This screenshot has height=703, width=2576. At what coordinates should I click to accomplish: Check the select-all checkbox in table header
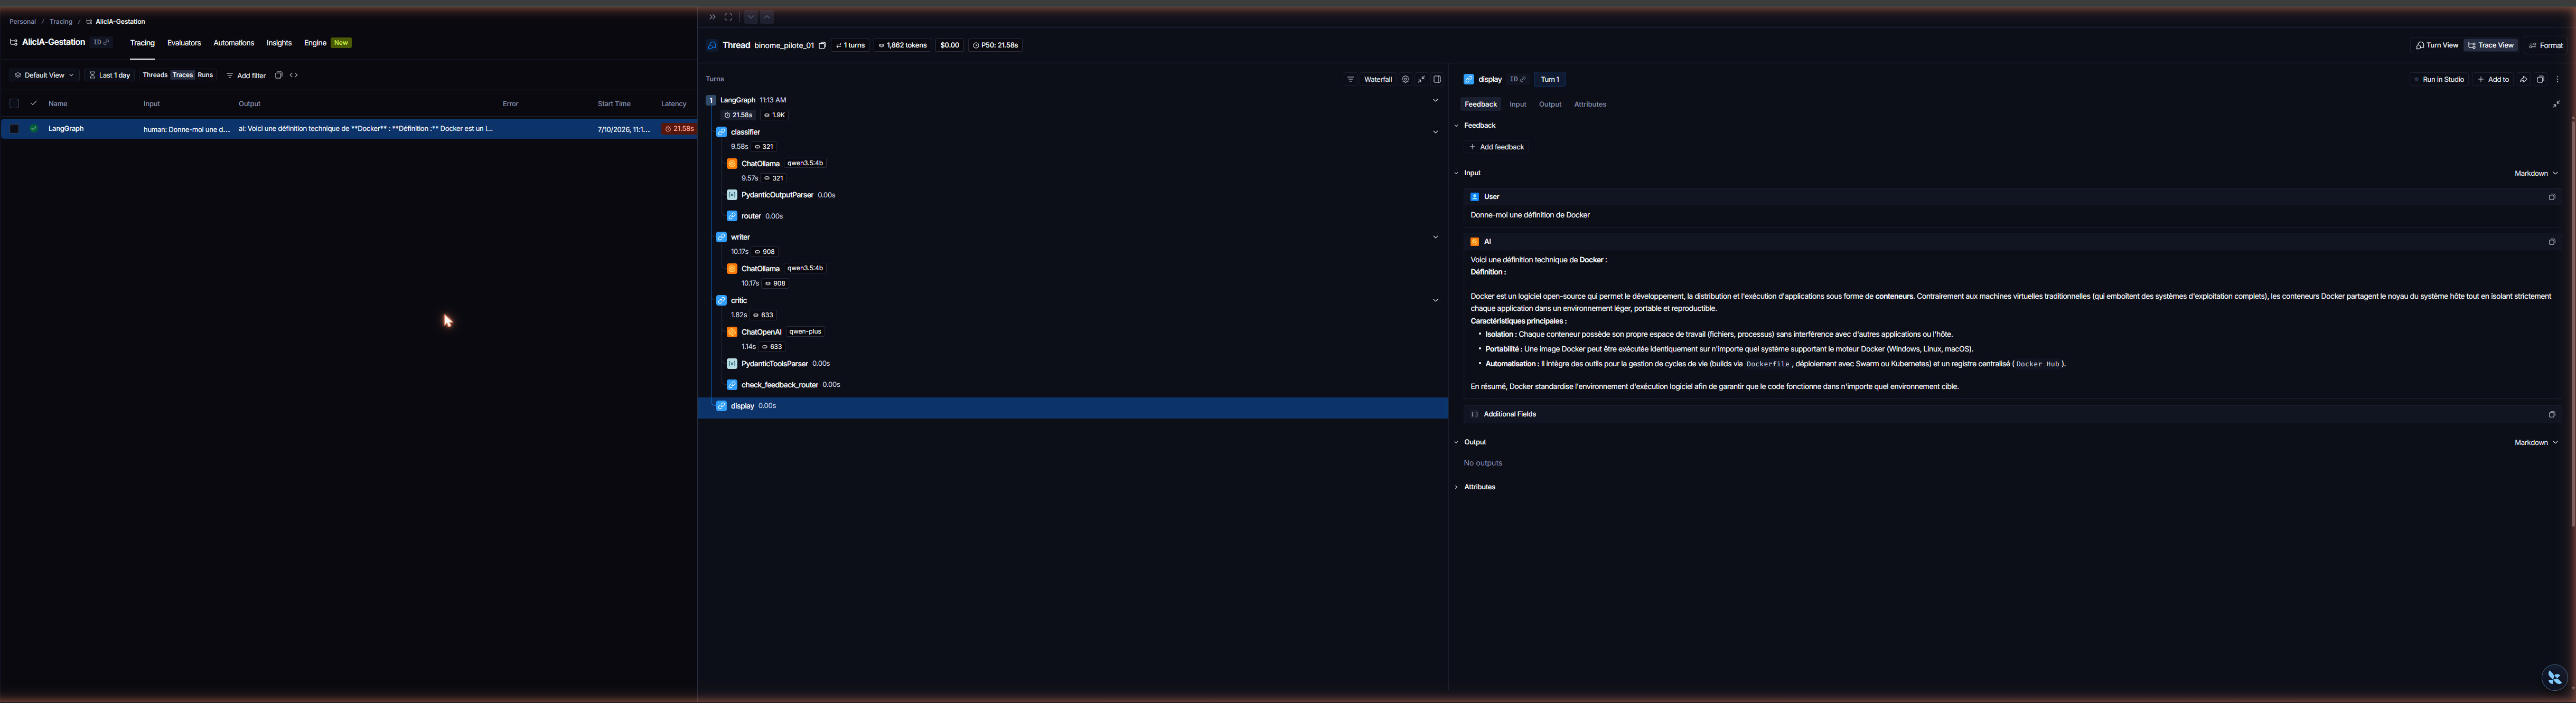click(14, 103)
